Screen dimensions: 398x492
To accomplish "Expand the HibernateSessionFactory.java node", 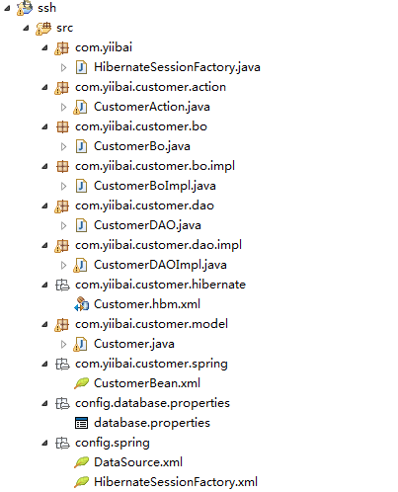I will tap(63, 67).
